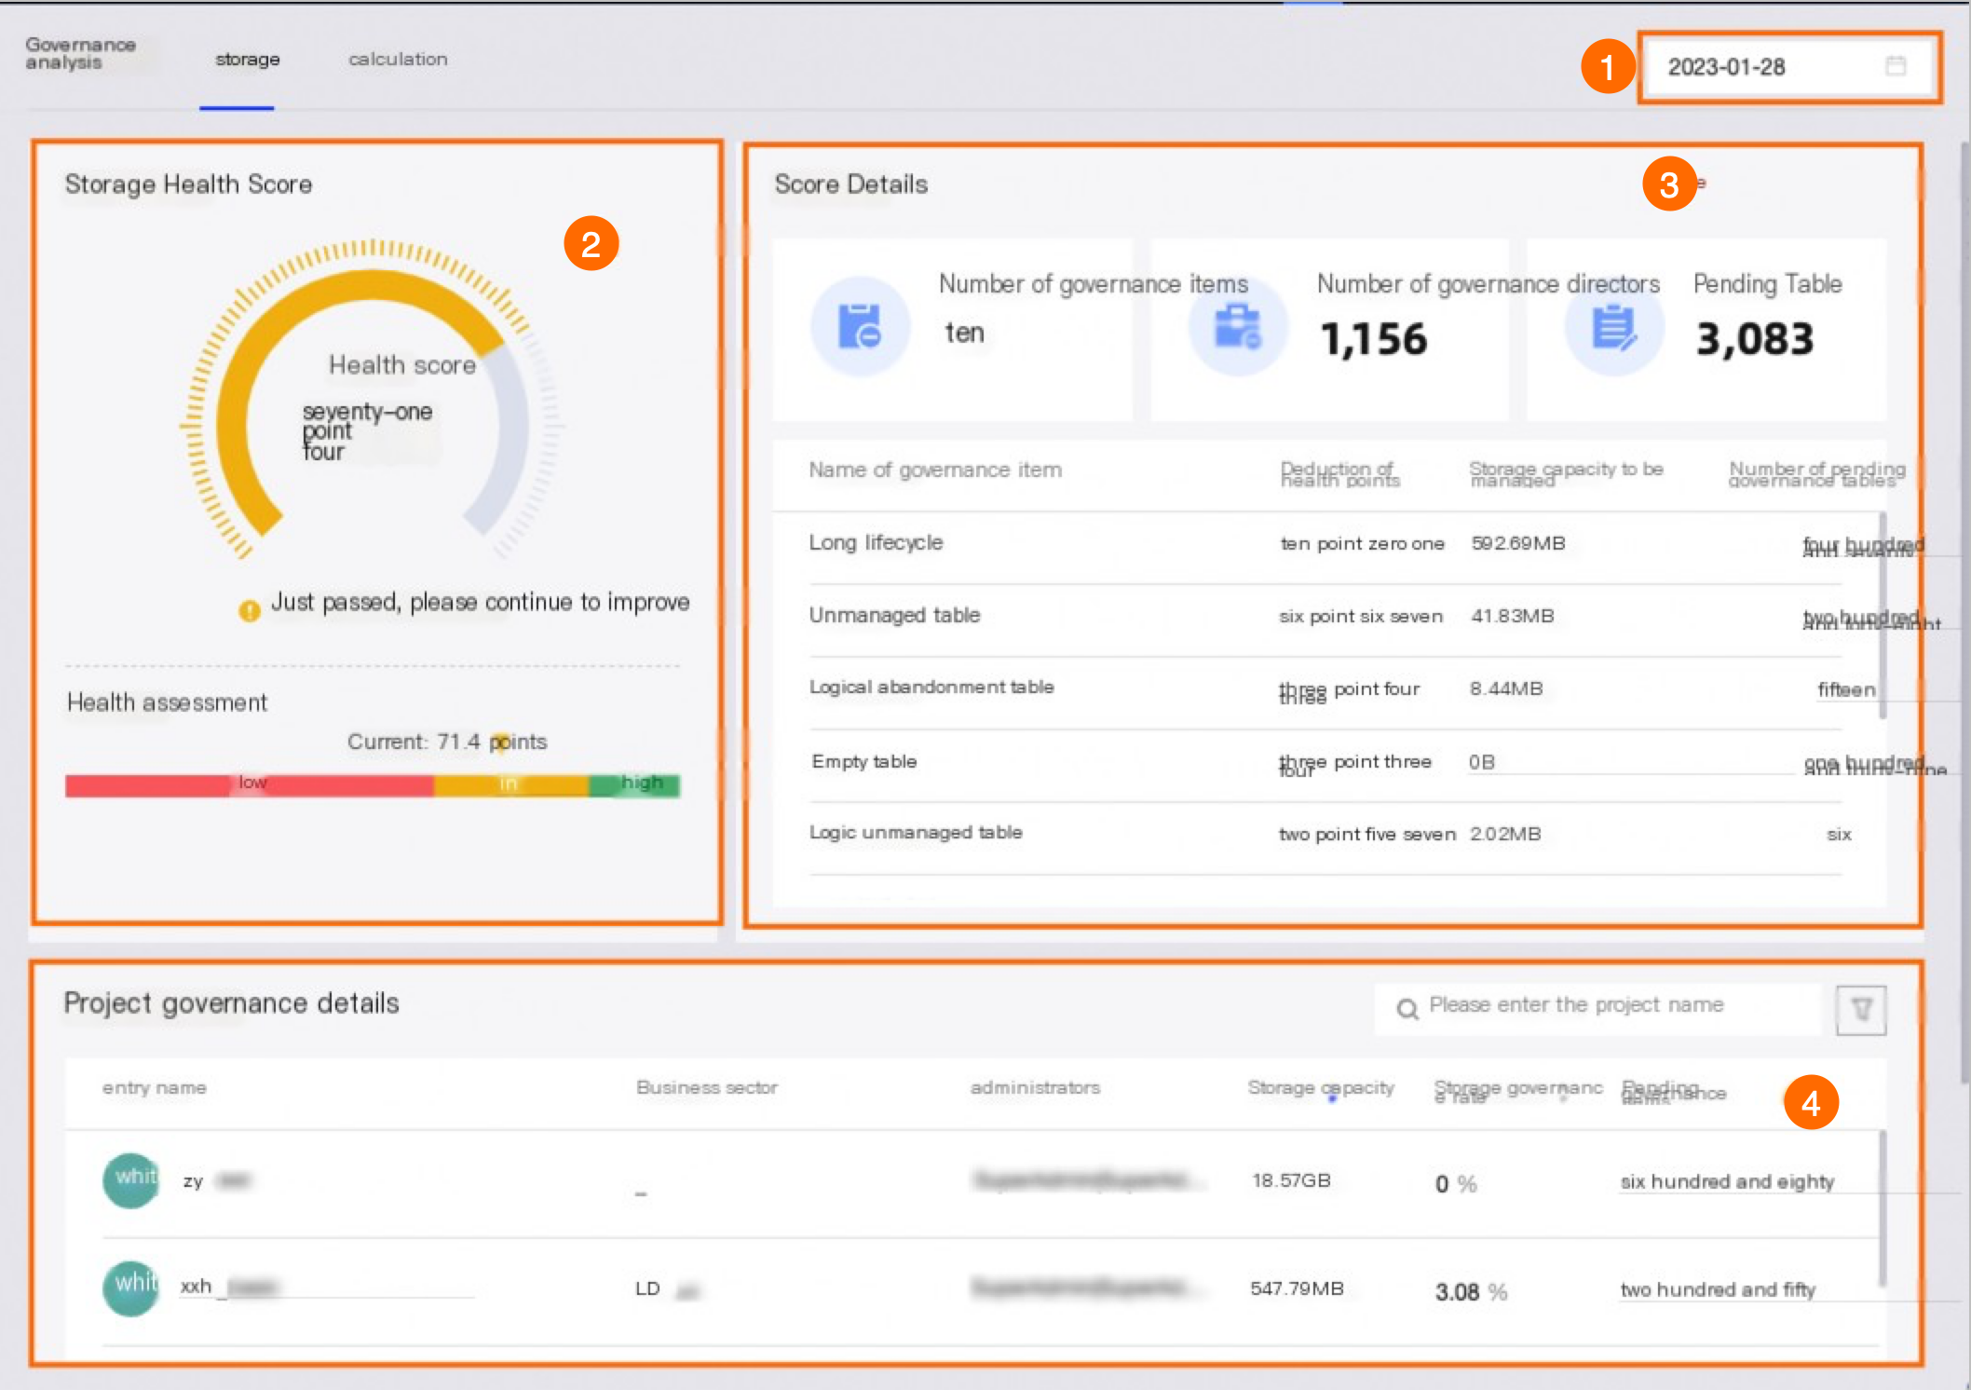
Task: Click the search magnifier icon
Action: pos(1407,1009)
